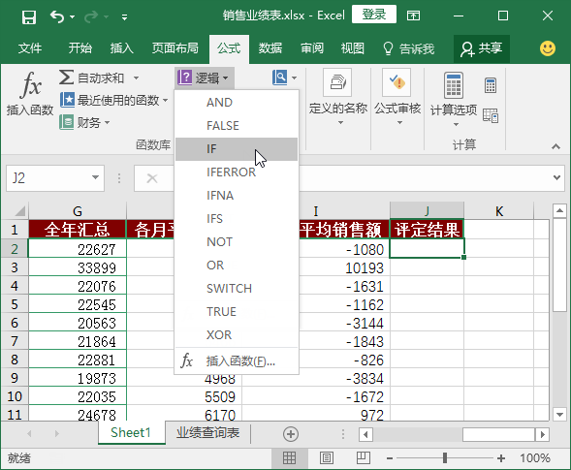The width and height of the screenshot is (571, 470).
Task: Choose the IFERROR function
Action: click(237, 172)
